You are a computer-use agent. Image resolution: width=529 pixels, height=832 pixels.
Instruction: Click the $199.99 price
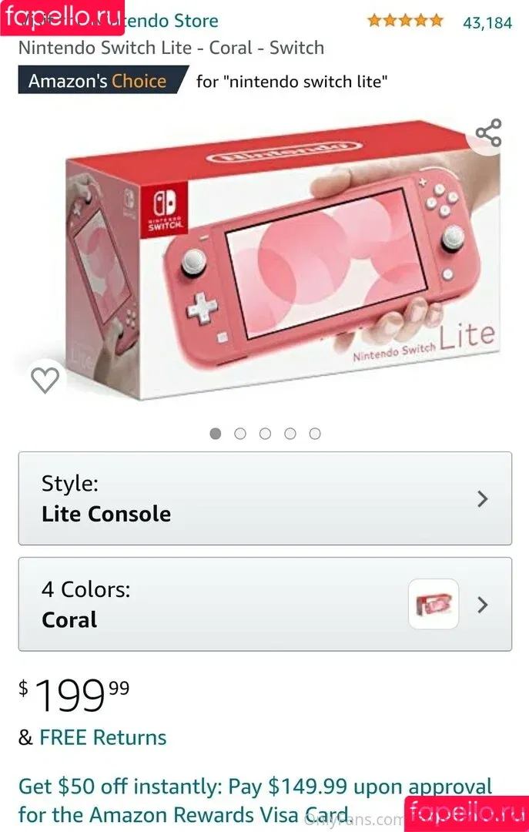point(74,694)
